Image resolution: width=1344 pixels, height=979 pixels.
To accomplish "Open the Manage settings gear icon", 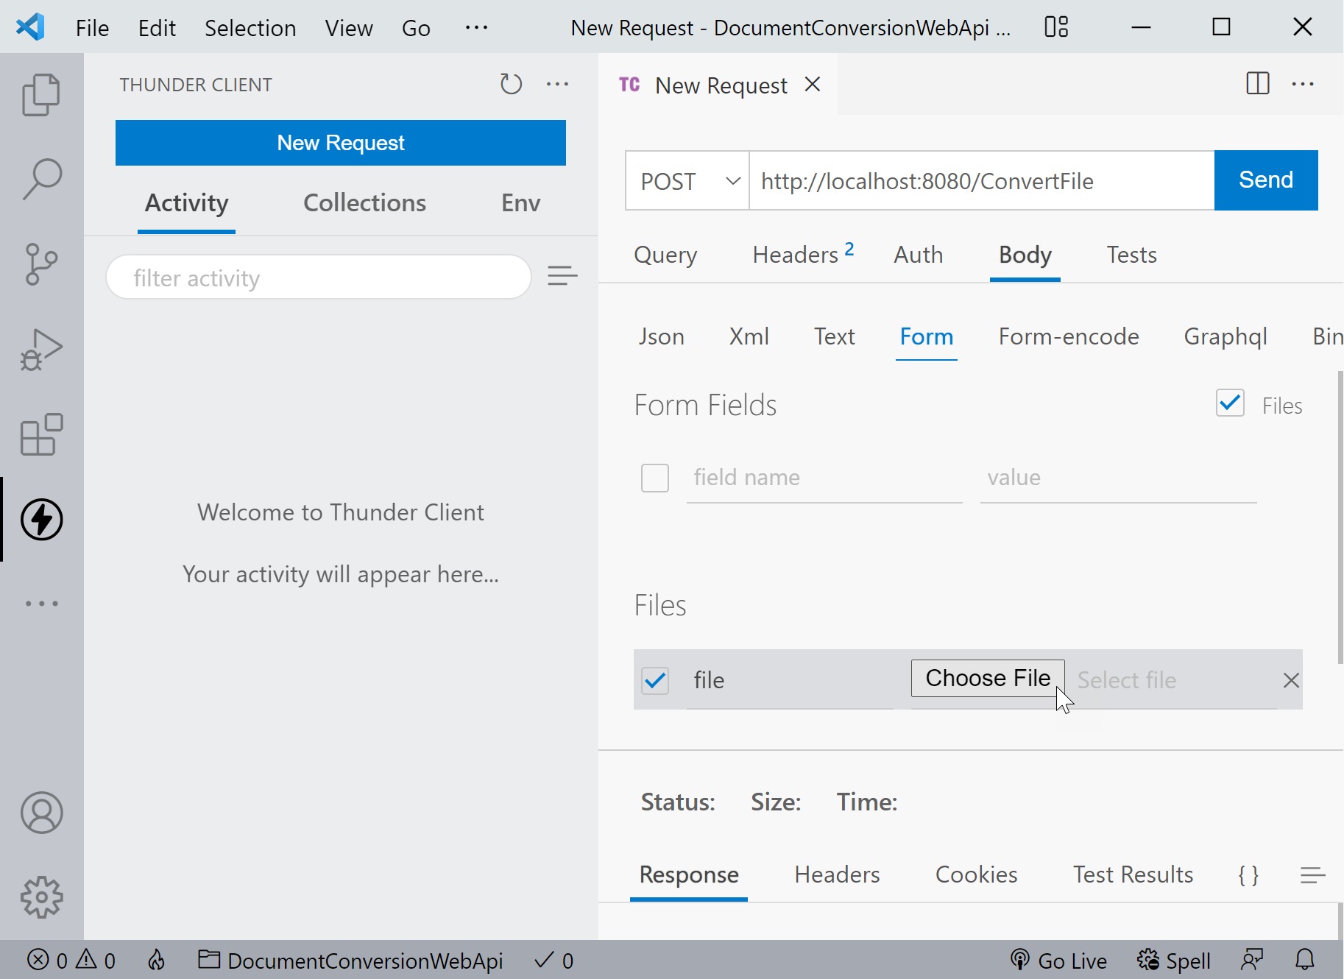I will point(41,897).
